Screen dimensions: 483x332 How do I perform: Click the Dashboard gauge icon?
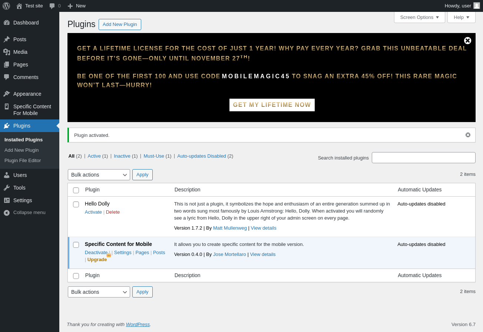[7, 23]
